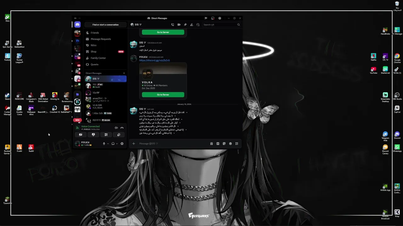Open the Steam desktop shortcut
403x226 pixels.
point(7,96)
